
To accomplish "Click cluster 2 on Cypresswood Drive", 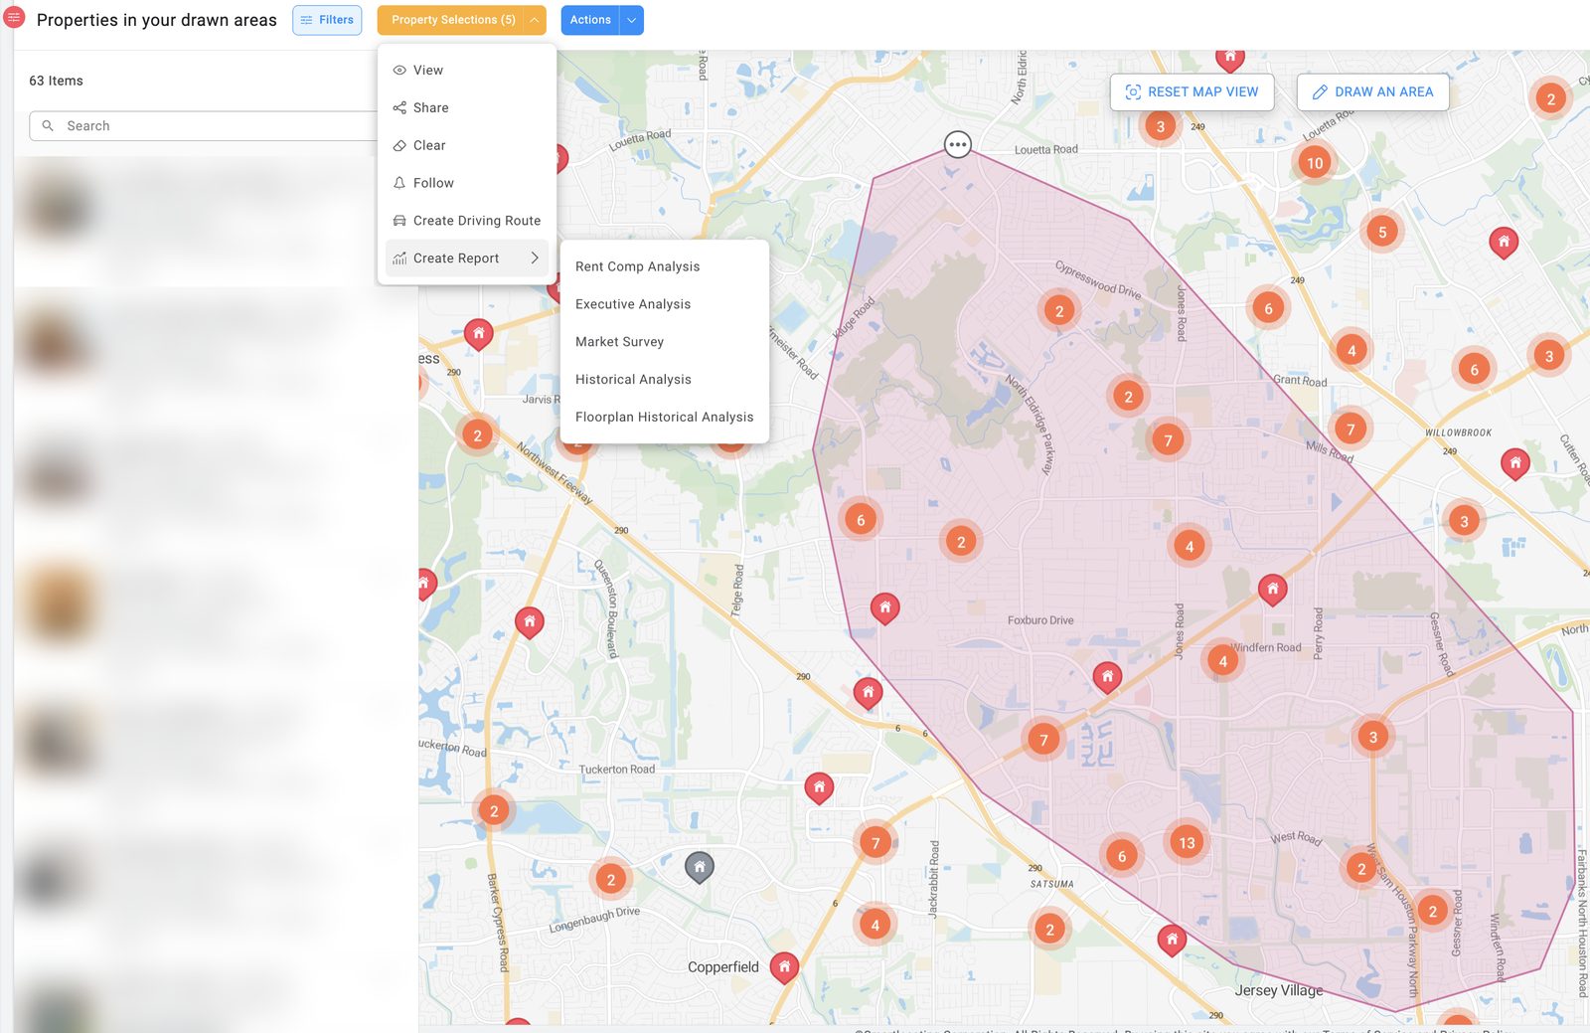I will tap(1059, 311).
